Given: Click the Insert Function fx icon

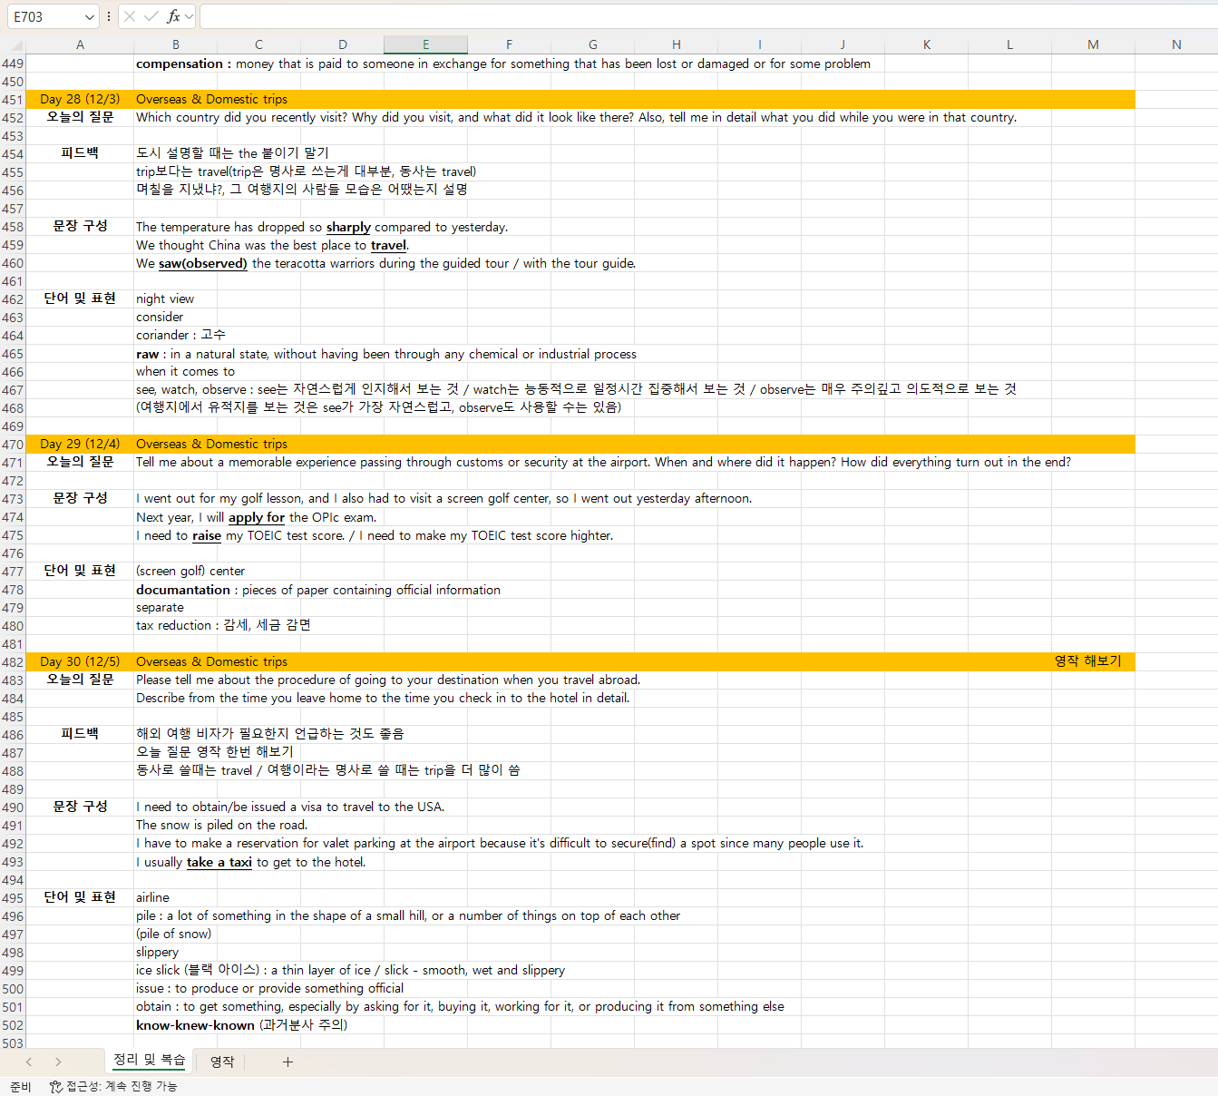Looking at the screenshot, I should coord(173,16).
